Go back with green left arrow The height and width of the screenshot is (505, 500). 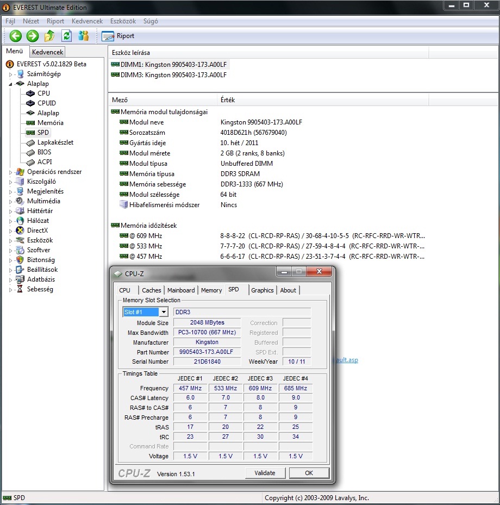pyautogui.click(x=15, y=36)
